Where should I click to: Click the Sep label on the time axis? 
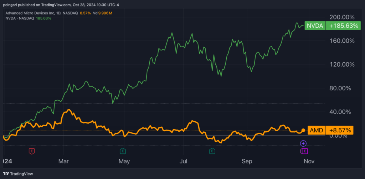[x=247, y=161]
